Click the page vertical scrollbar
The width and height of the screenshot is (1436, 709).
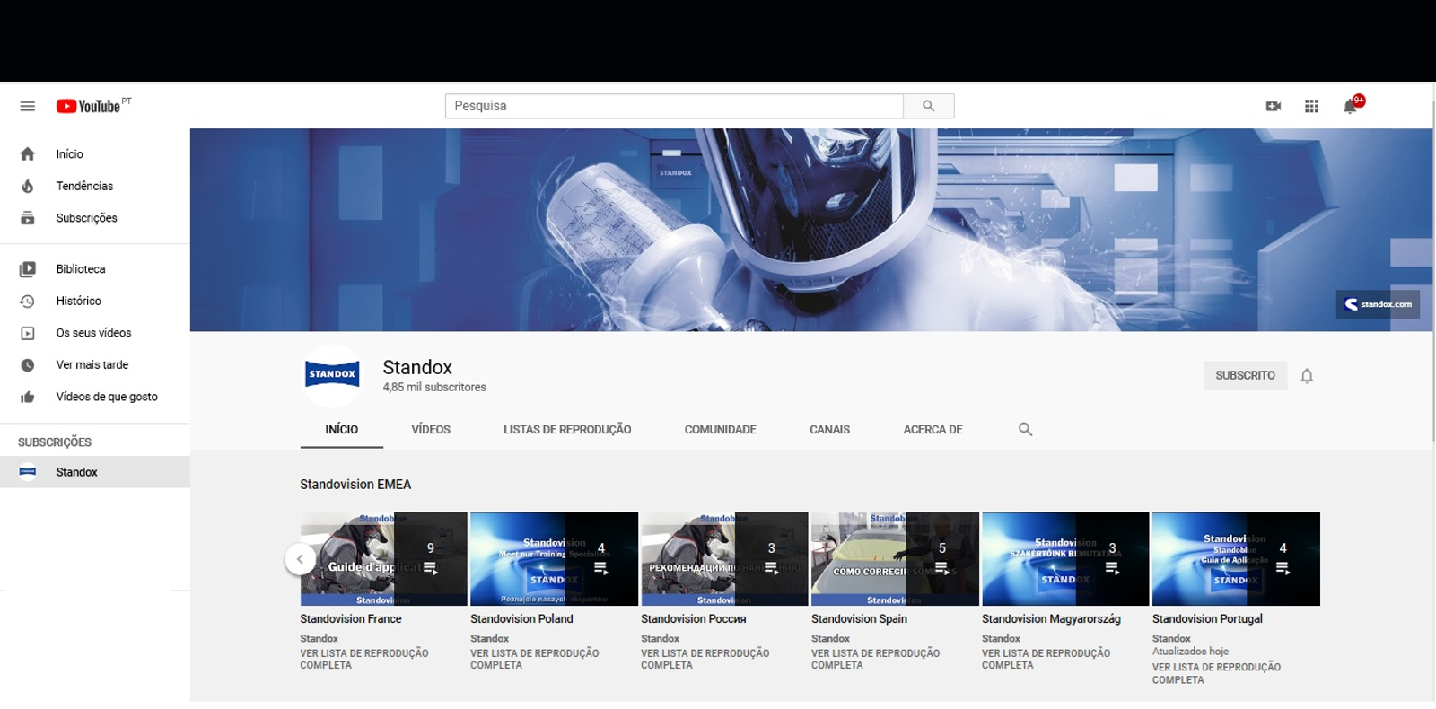1434,269
